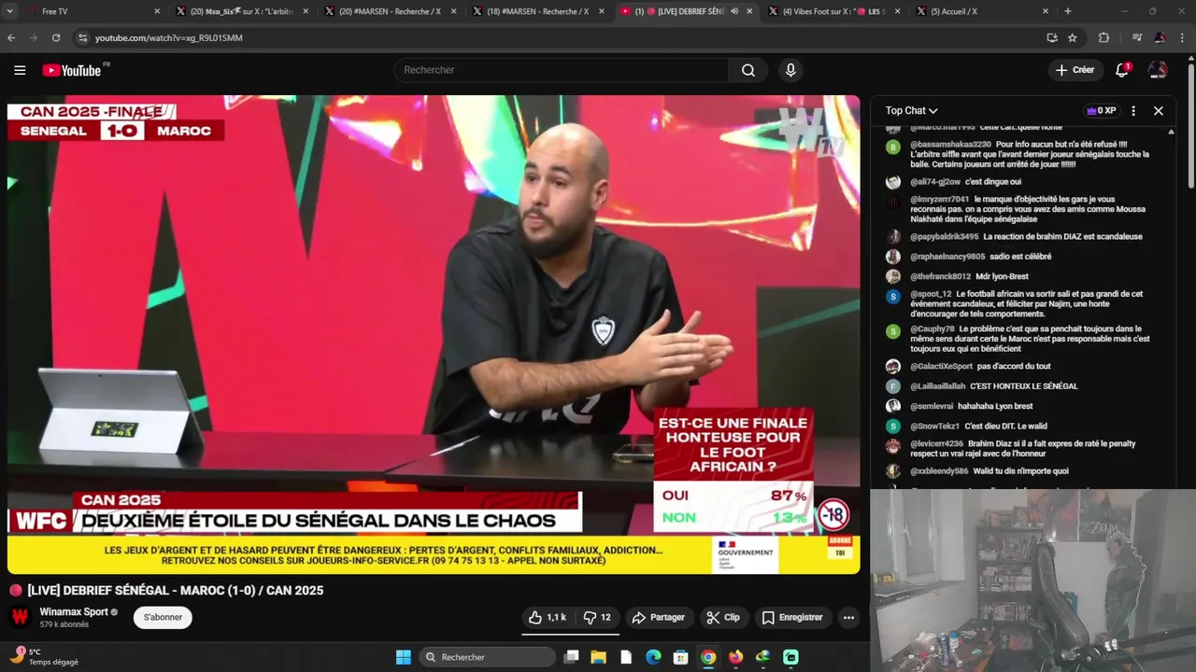Click the video player area
The height and width of the screenshot is (672, 1196).
[434, 334]
